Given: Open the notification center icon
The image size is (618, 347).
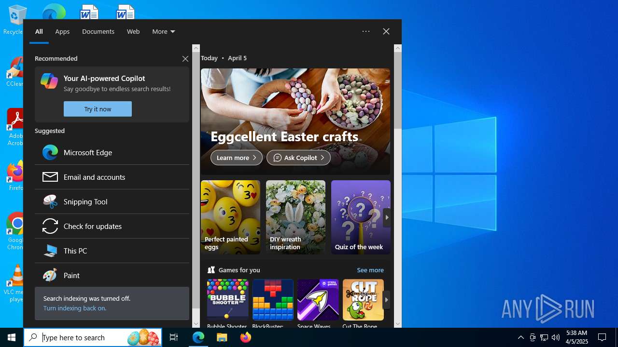Looking at the screenshot, I should point(602,337).
